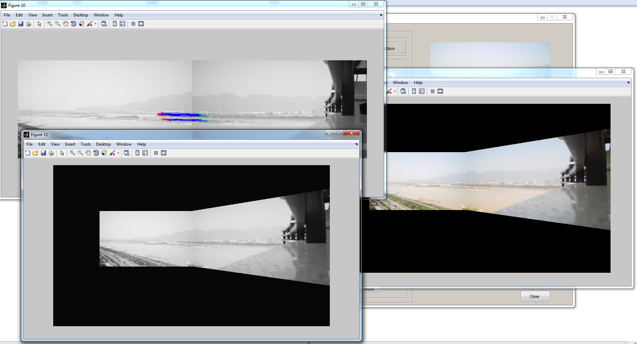Click Save Figure icon in Figure 11

pos(43,153)
